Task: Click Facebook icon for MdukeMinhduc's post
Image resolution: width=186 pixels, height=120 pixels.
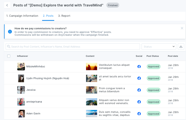Action: click(139, 67)
